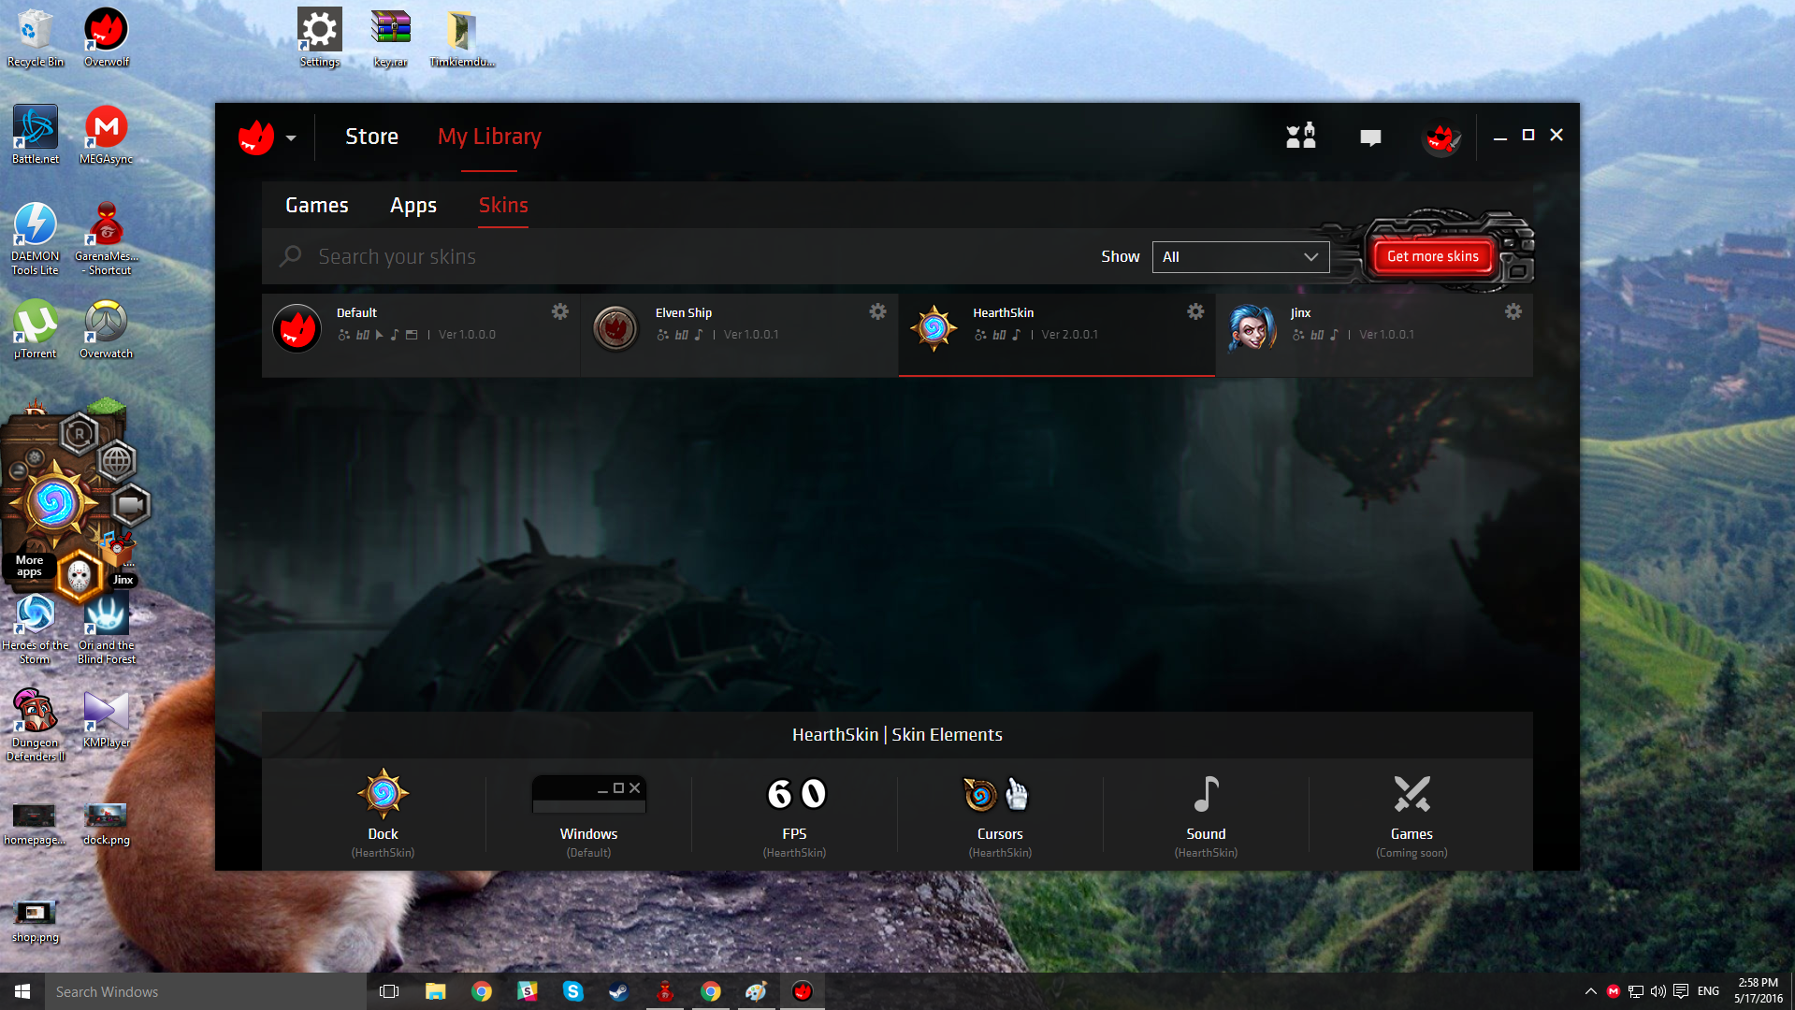
Task: Click the Hearthstone swirl dock main button
Action: click(x=54, y=504)
